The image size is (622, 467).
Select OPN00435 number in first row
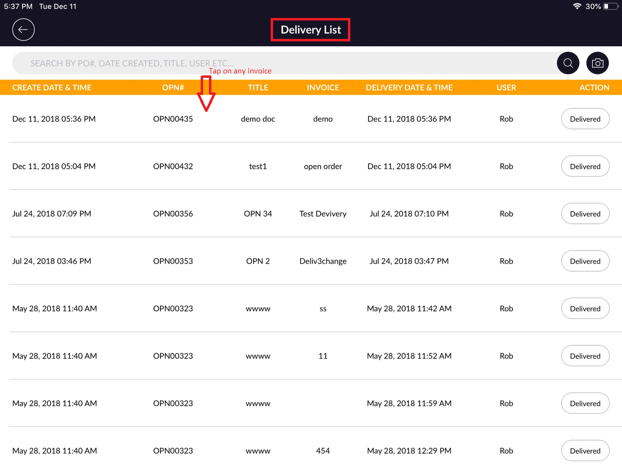(173, 119)
